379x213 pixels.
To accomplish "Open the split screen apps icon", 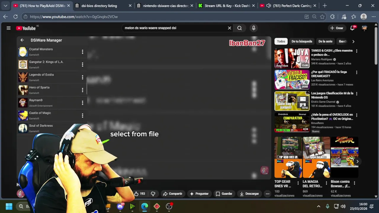I will pos(307,17).
